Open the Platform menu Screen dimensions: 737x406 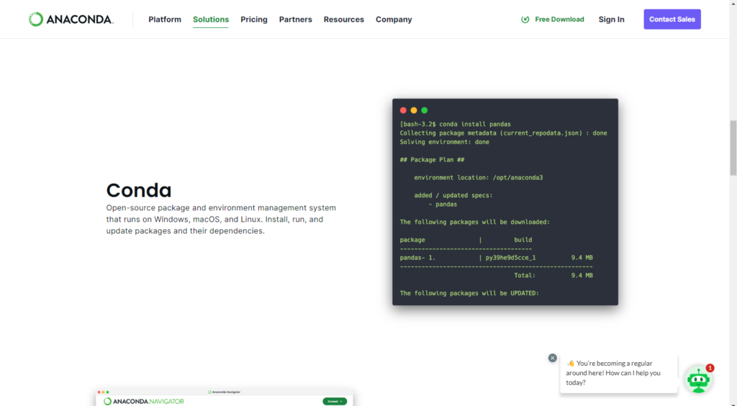tap(165, 19)
